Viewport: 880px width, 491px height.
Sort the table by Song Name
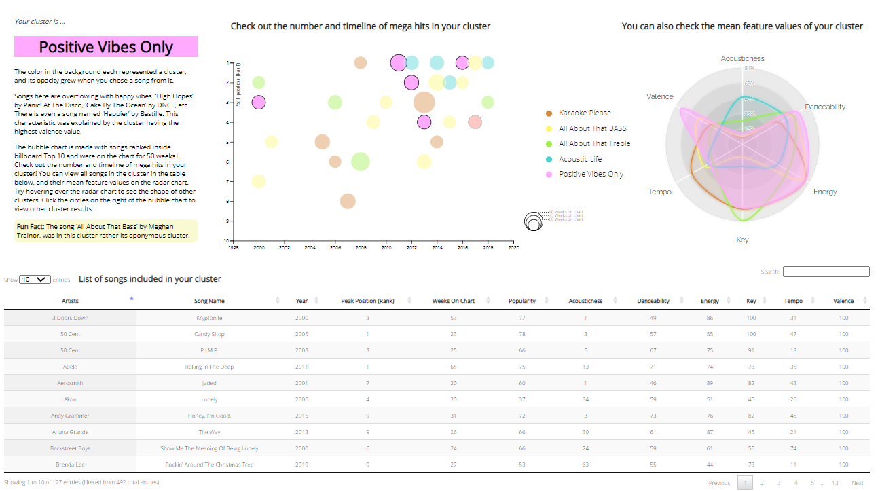point(209,301)
